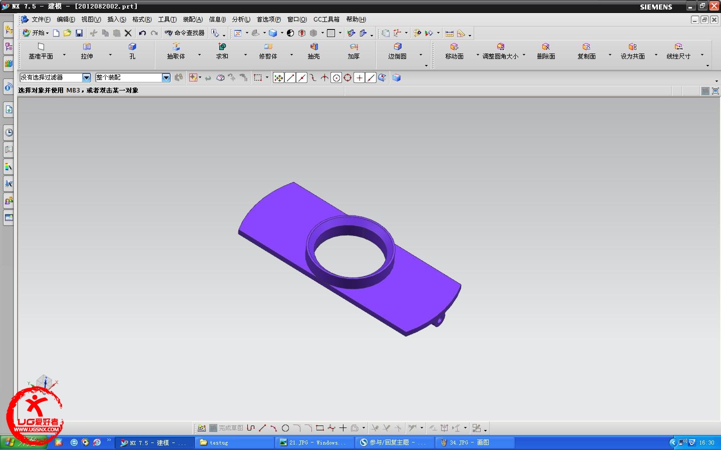Viewport: 721px width, 450px height.
Task: Open the 没有选择过滤器 selection filter dropdown
Action: click(x=87, y=77)
